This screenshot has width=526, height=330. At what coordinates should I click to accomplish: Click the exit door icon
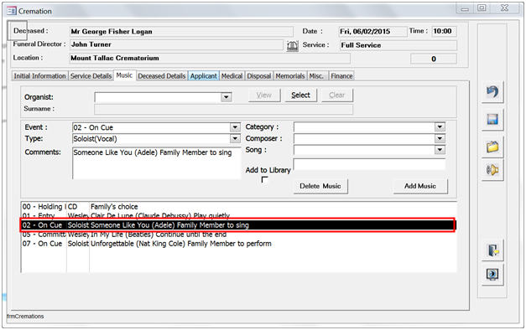[493, 250]
